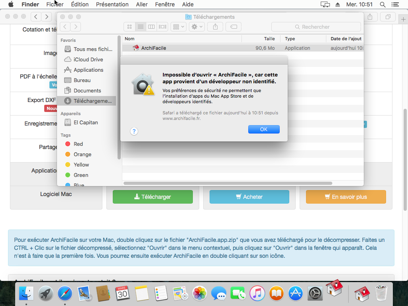Open Spotlight search in the menu bar

[382, 4]
